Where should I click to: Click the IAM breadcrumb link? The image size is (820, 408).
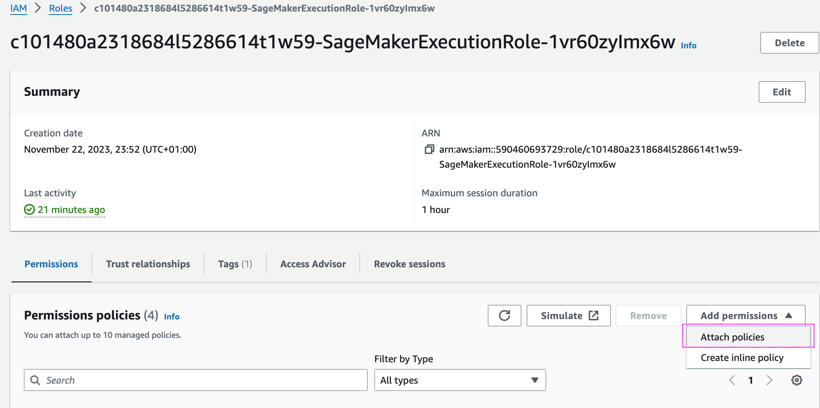(18, 8)
